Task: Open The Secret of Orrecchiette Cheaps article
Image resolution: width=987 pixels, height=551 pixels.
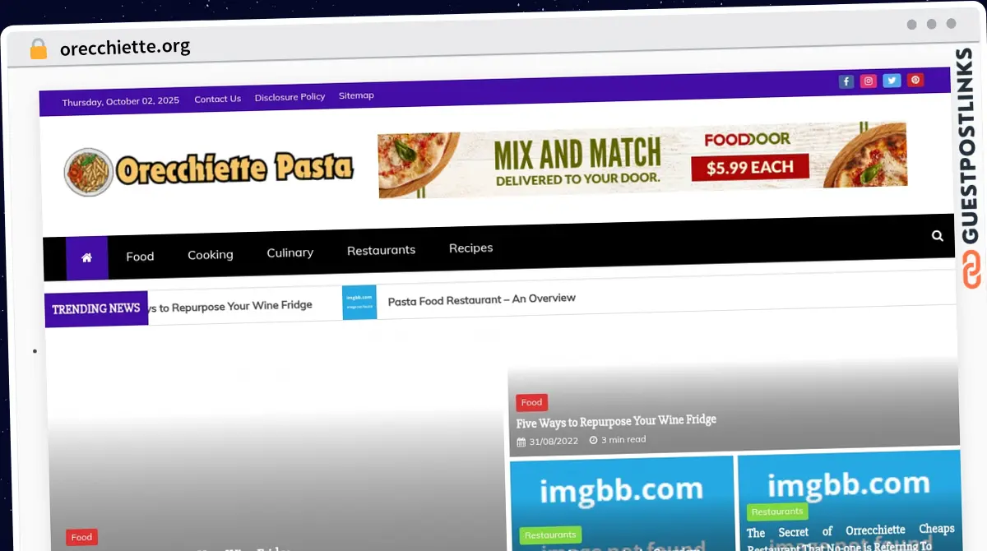Action: tap(850, 538)
